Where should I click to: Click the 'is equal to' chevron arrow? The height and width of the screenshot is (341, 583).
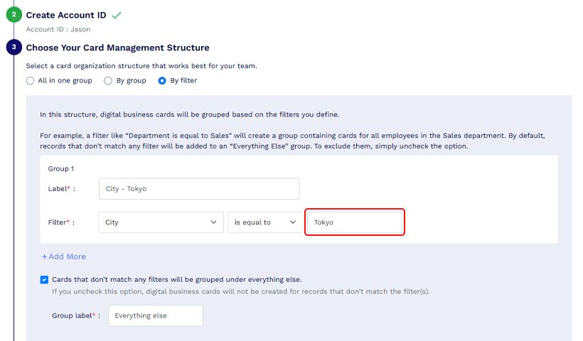tap(293, 222)
